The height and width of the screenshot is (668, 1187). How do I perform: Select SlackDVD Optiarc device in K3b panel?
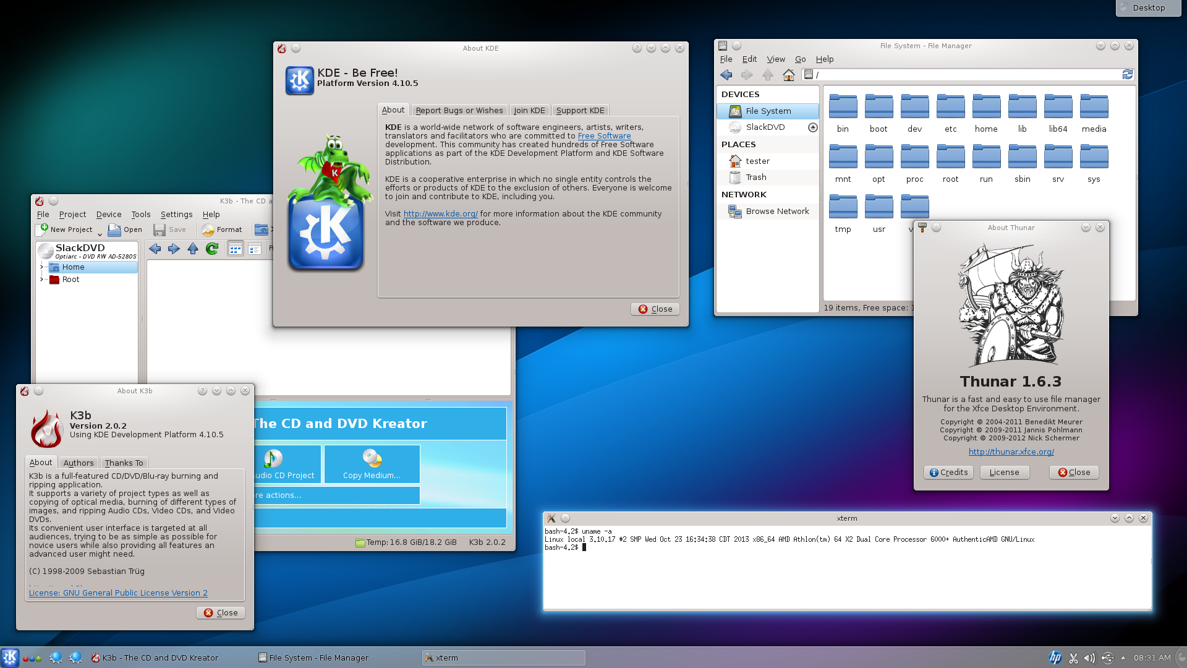pyautogui.click(x=87, y=250)
